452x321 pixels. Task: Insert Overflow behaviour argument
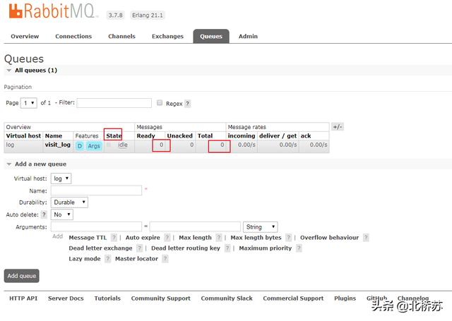[x=330, y=238]
